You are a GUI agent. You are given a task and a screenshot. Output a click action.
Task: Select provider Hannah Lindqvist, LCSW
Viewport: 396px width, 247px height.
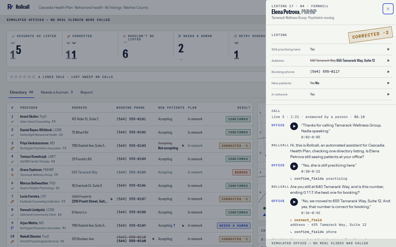37,210
